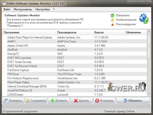Close the SUMo window
Image resolution: width=153 pixels, height=115 pixels.
click(x=146, y=3)
